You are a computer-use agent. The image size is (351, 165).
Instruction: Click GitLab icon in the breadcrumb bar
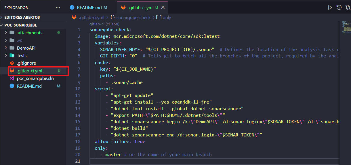pos(74,17)
